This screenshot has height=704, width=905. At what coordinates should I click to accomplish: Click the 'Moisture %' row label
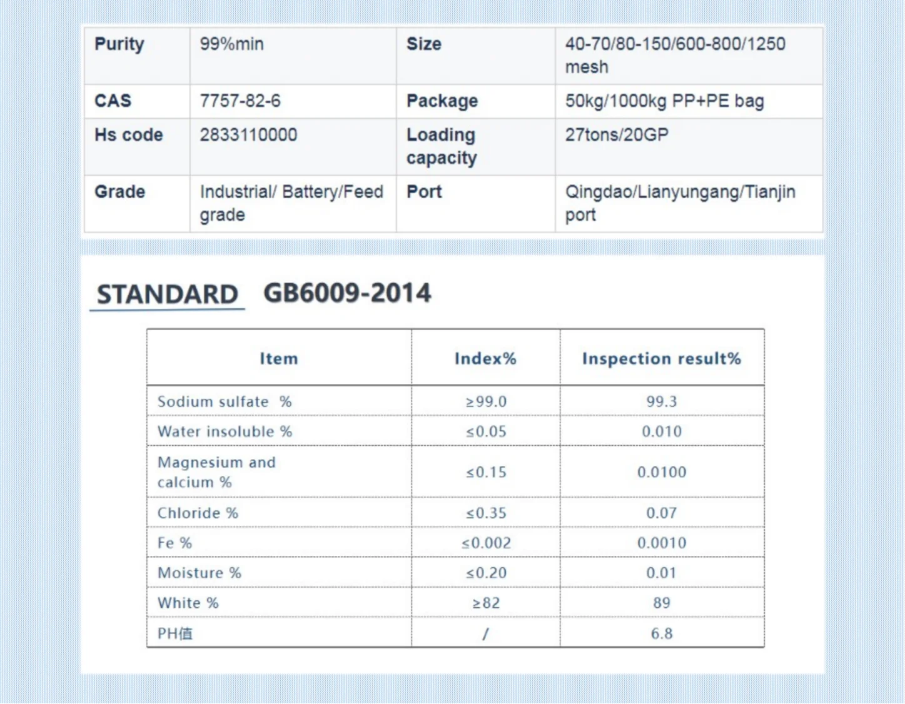pyautogui.click(x=199, y=573)
